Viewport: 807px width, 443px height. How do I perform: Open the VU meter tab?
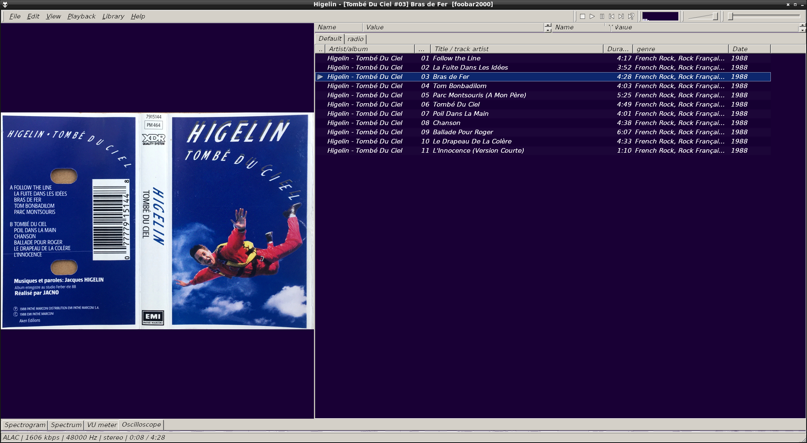pyautogui.click(x=102, y=425)
